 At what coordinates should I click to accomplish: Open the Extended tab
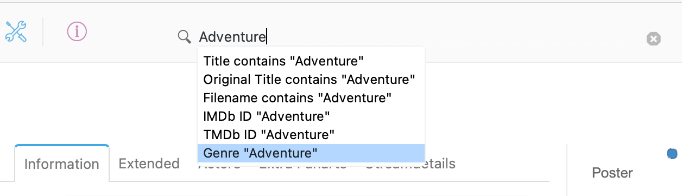(x=149, y=164)
